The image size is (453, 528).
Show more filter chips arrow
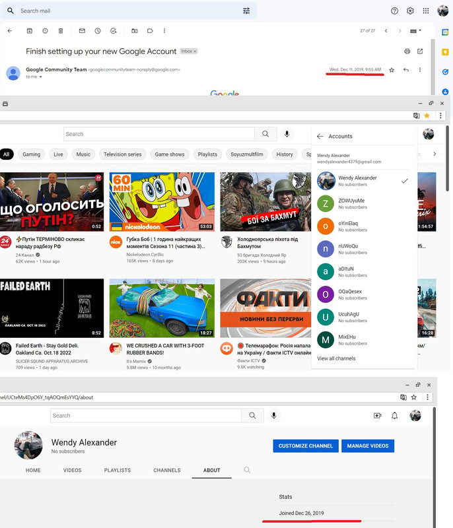435,154
